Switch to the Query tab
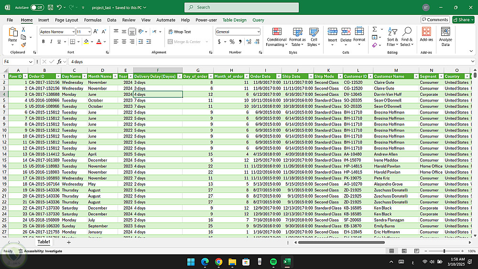Screen dimensions: 478x269 (258, 20)
